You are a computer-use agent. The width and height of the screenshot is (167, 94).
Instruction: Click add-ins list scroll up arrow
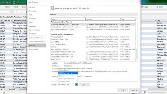pos(136,19)
